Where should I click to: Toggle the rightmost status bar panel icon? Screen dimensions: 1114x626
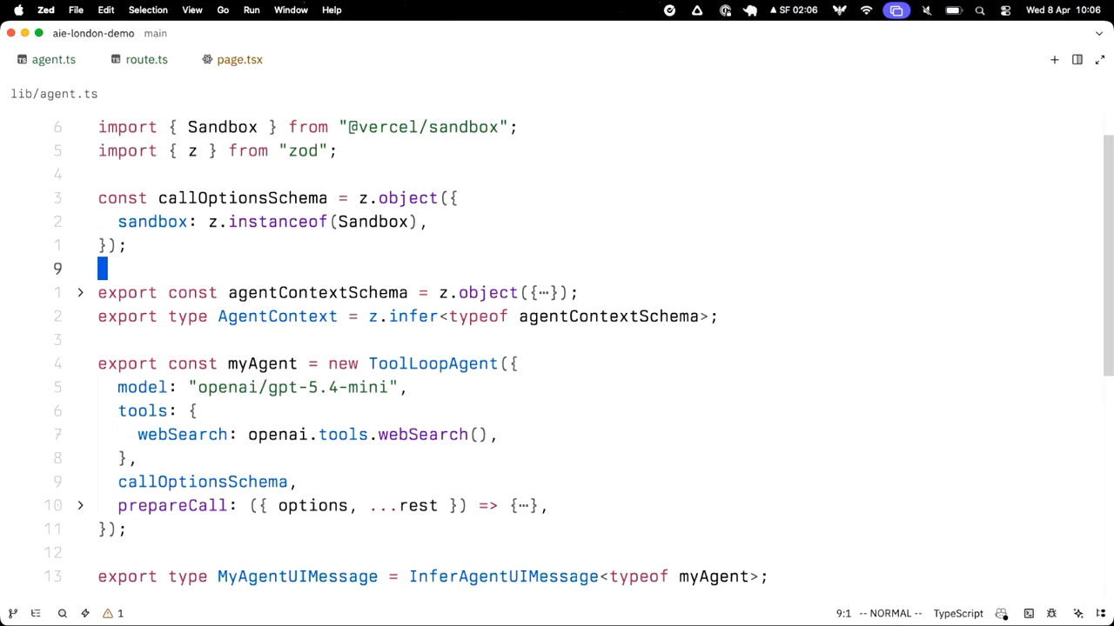click(1101, 613)
